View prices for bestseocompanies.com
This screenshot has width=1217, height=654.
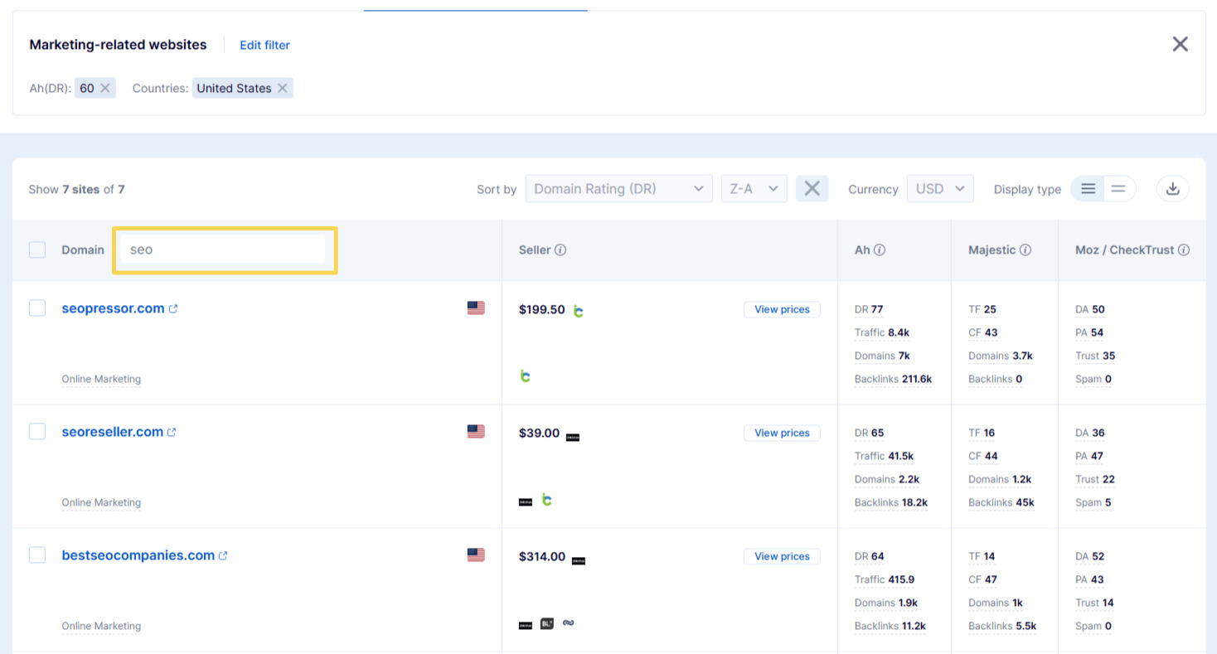point(781,556)
